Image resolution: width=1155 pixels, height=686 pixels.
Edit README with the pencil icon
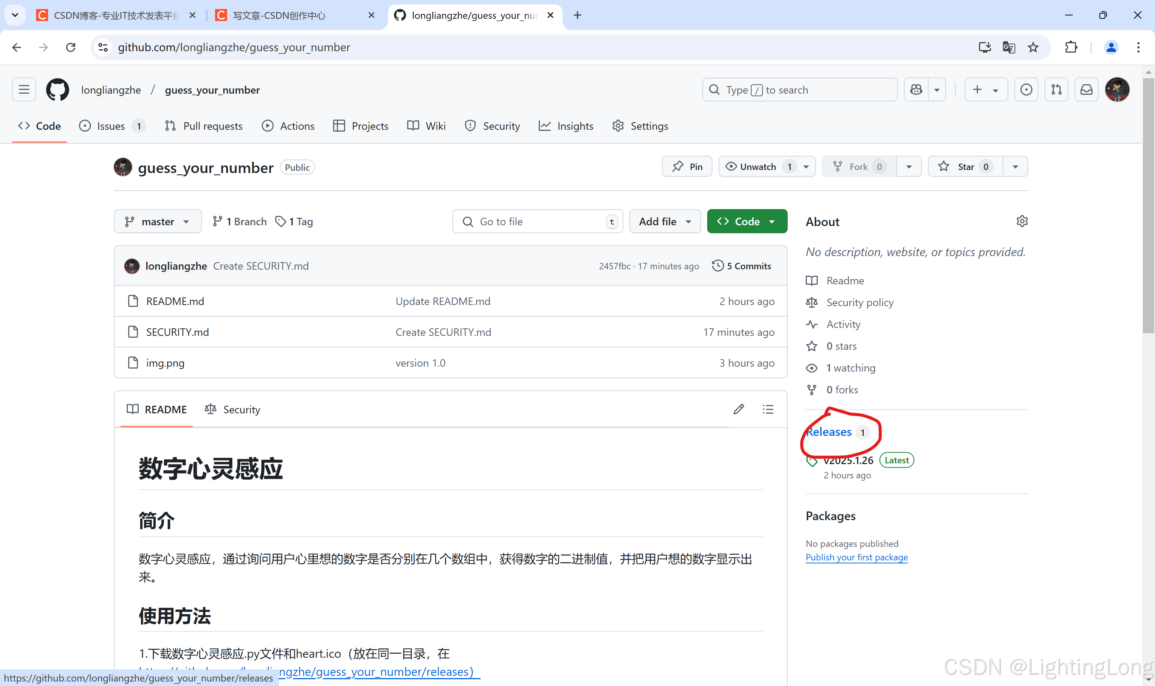[738, 409]
